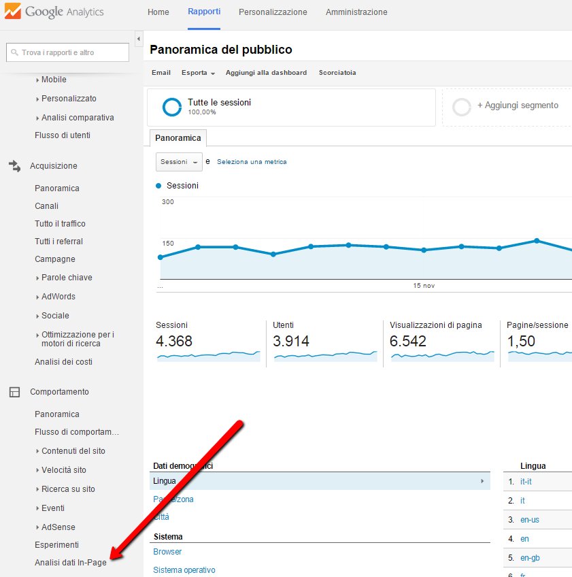Collapse the sidebar with the arrow handle
Image resolution: width=572 pixels, height=577 pixels.
(x=139, y=38)
